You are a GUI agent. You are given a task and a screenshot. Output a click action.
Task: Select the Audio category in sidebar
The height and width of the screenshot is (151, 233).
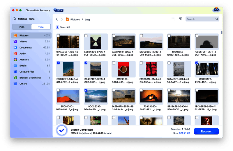(x=22, y=54)
